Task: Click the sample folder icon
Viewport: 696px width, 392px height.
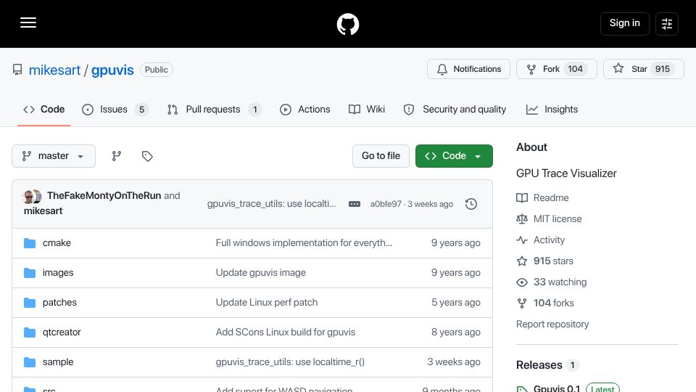Action: (30, 362)
